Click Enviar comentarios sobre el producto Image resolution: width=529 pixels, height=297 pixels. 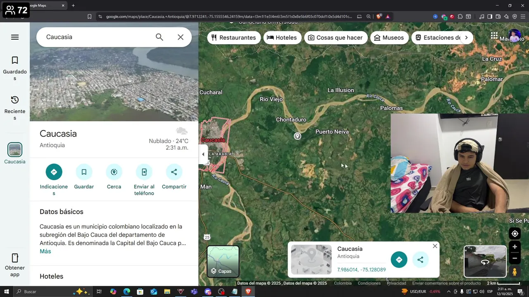(446, 283)
